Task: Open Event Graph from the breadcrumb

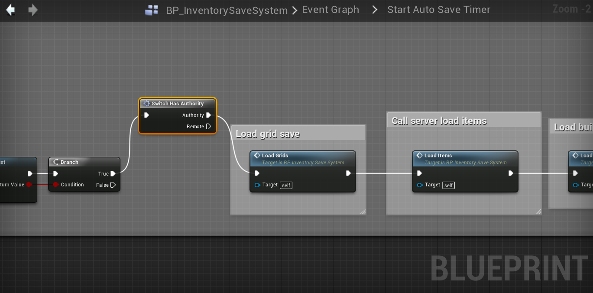Action: [x=331, y=10]
